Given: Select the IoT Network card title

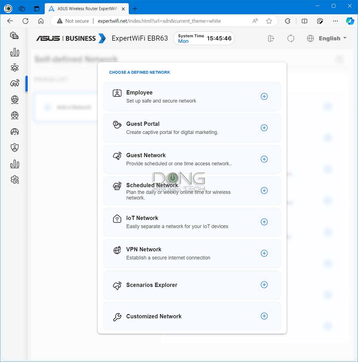Looking at the screenshot, I should [x=142, y=218].
